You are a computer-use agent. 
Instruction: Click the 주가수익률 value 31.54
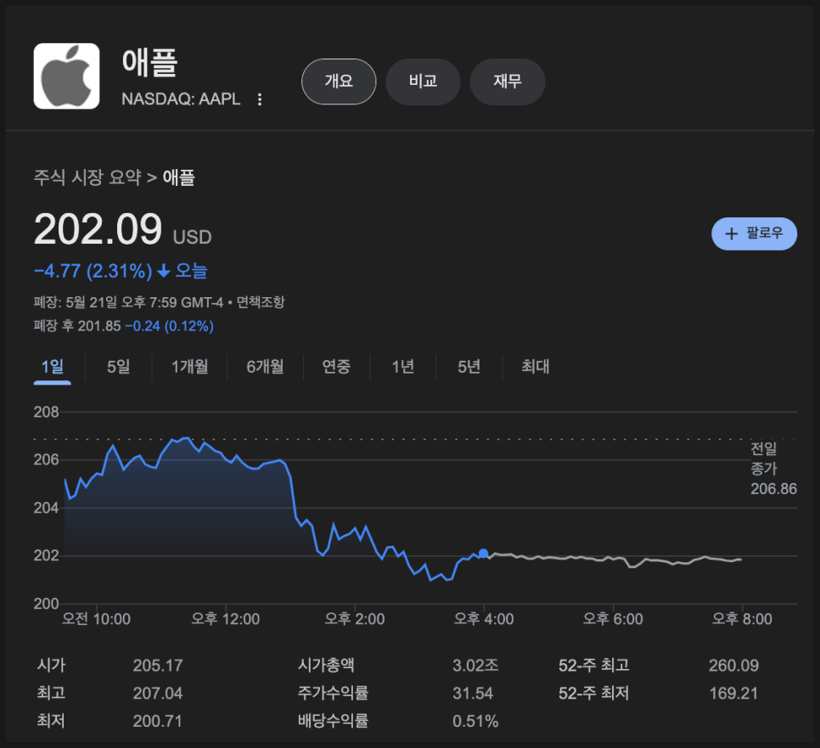click(x=473, y=693)
